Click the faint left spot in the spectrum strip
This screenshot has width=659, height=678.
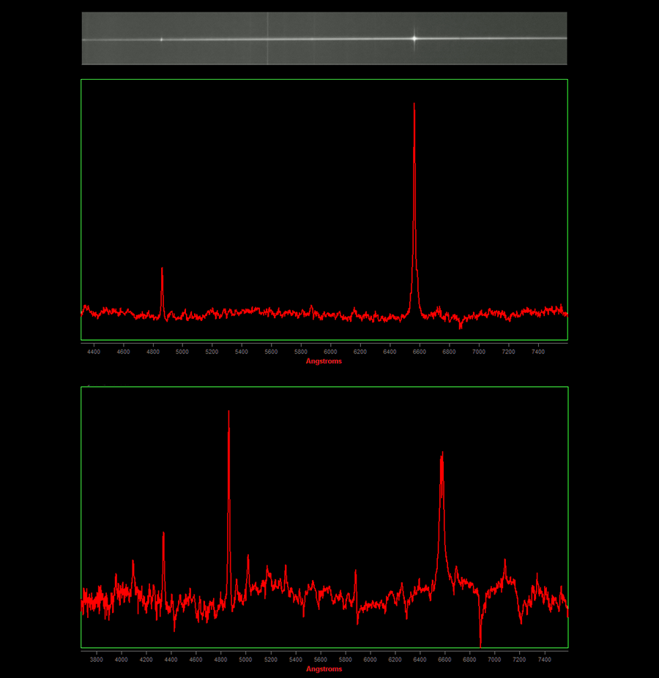[x=162, y=39]
